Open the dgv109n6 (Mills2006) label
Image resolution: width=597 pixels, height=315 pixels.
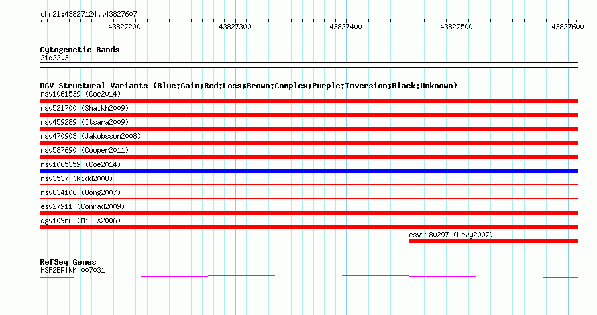pos(80,220)
